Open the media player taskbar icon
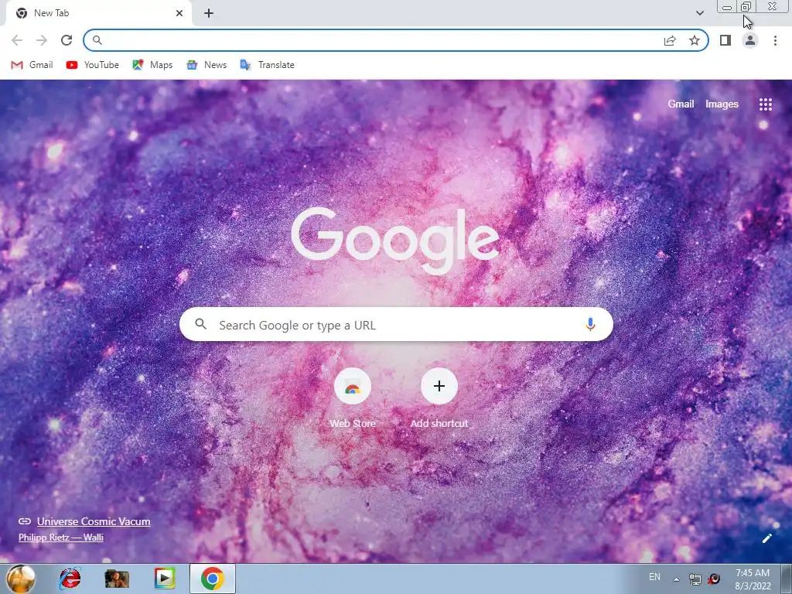792x594 pixels. [165, 579]
